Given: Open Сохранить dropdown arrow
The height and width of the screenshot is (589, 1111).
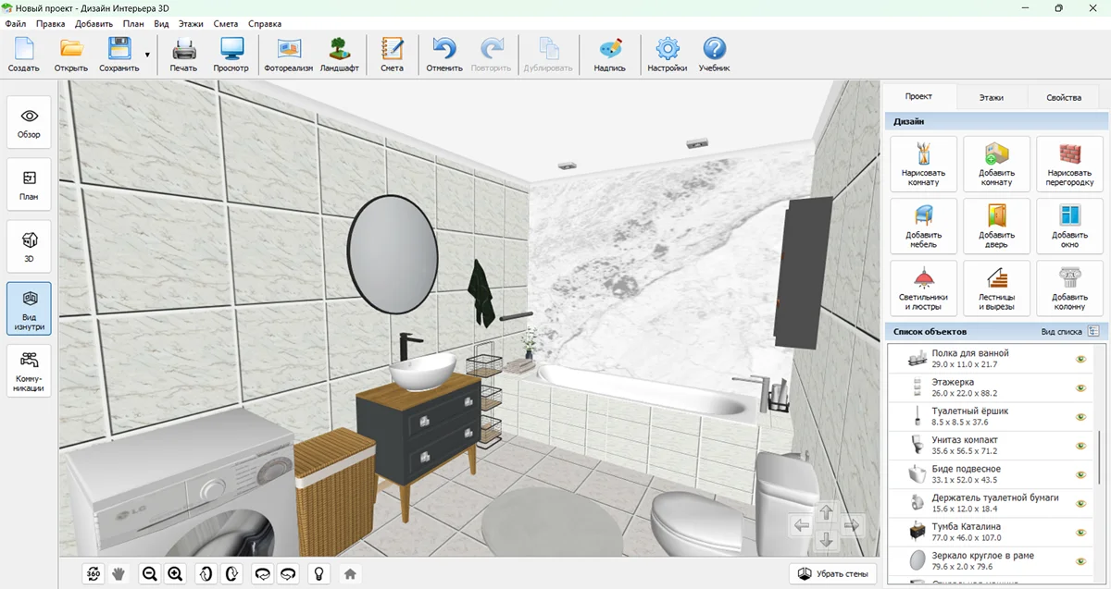Looking at the screenshot, I should pyautogui.click(x=147, y=55).
